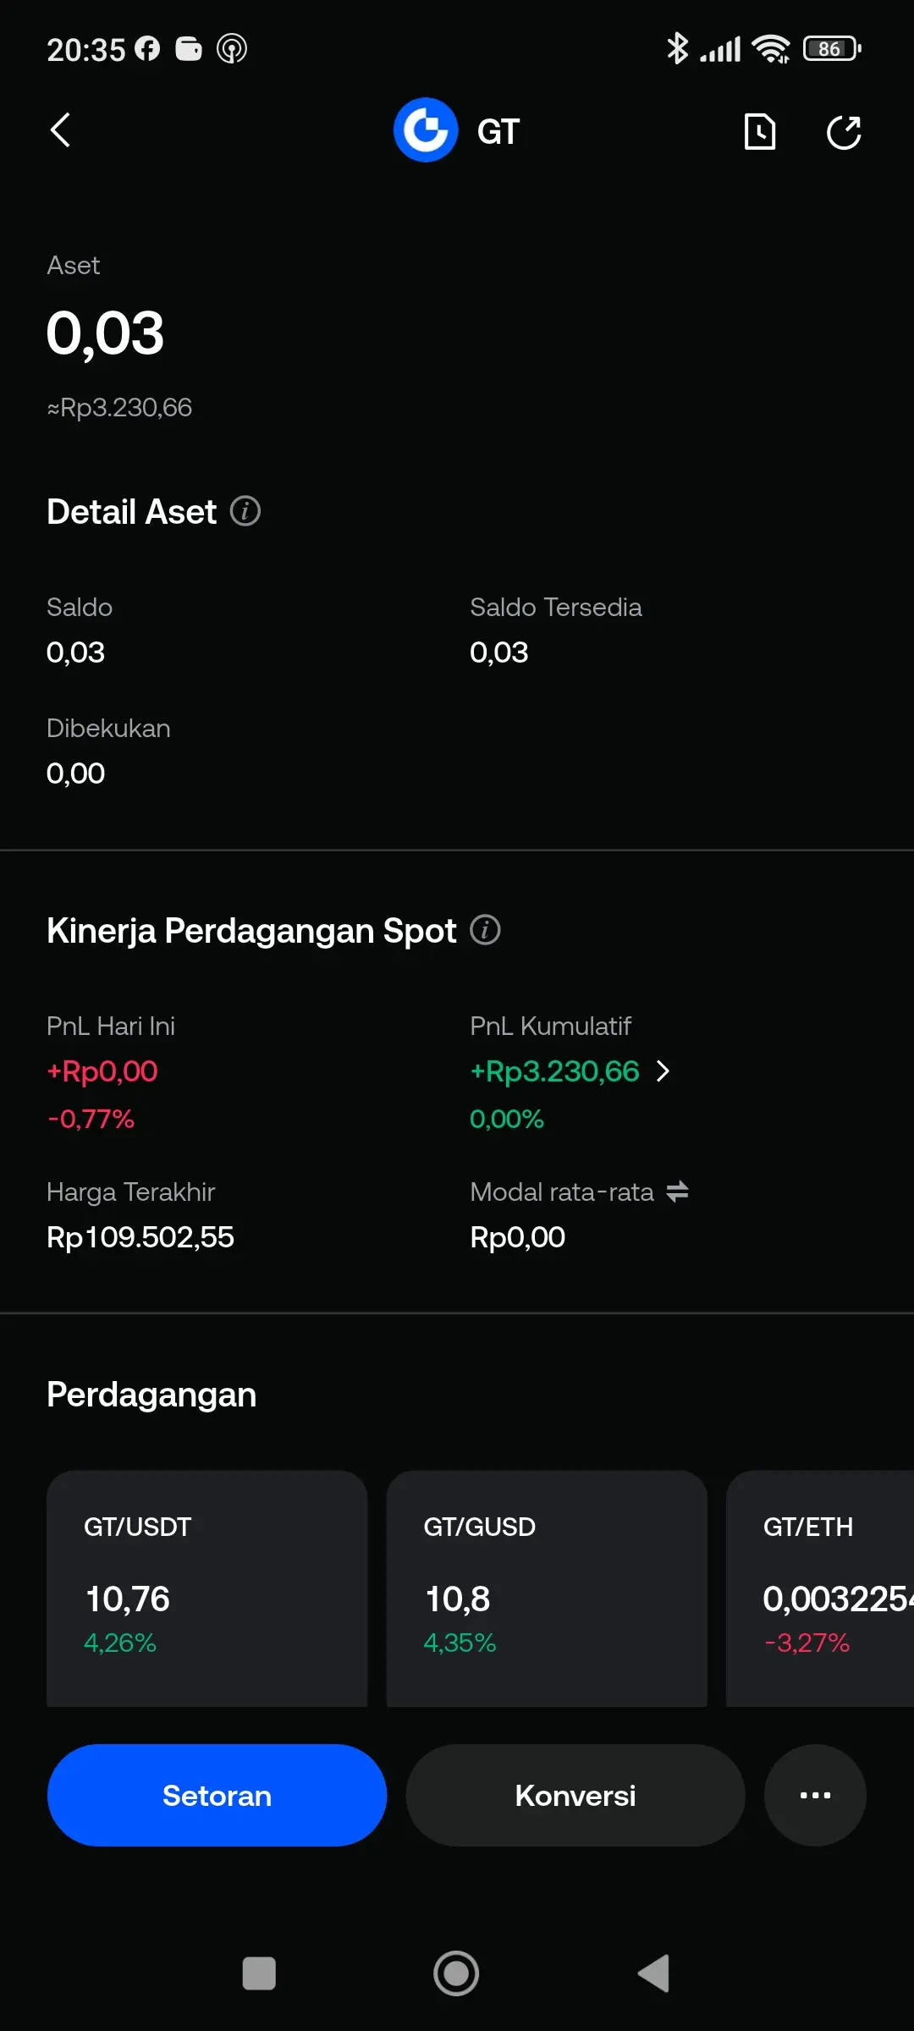This screenshot has width=914, height=2031.
Task: Expand PnL Kumulatif chevron arrow
Action: coord(663,1071)
